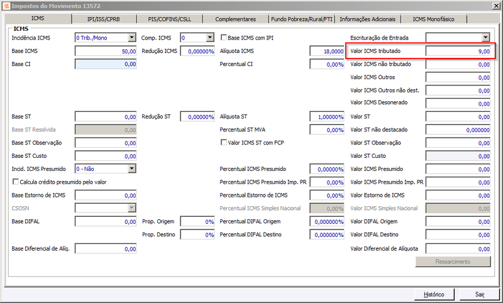Click the Percentual DIFAL Destino field

[327, 234]
